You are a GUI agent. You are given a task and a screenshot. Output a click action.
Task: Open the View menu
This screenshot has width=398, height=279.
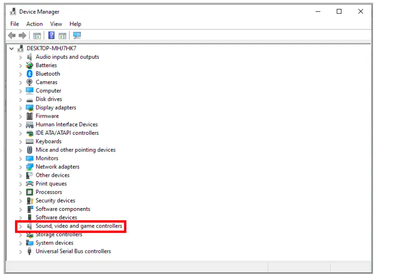click(x=56, y=24)
